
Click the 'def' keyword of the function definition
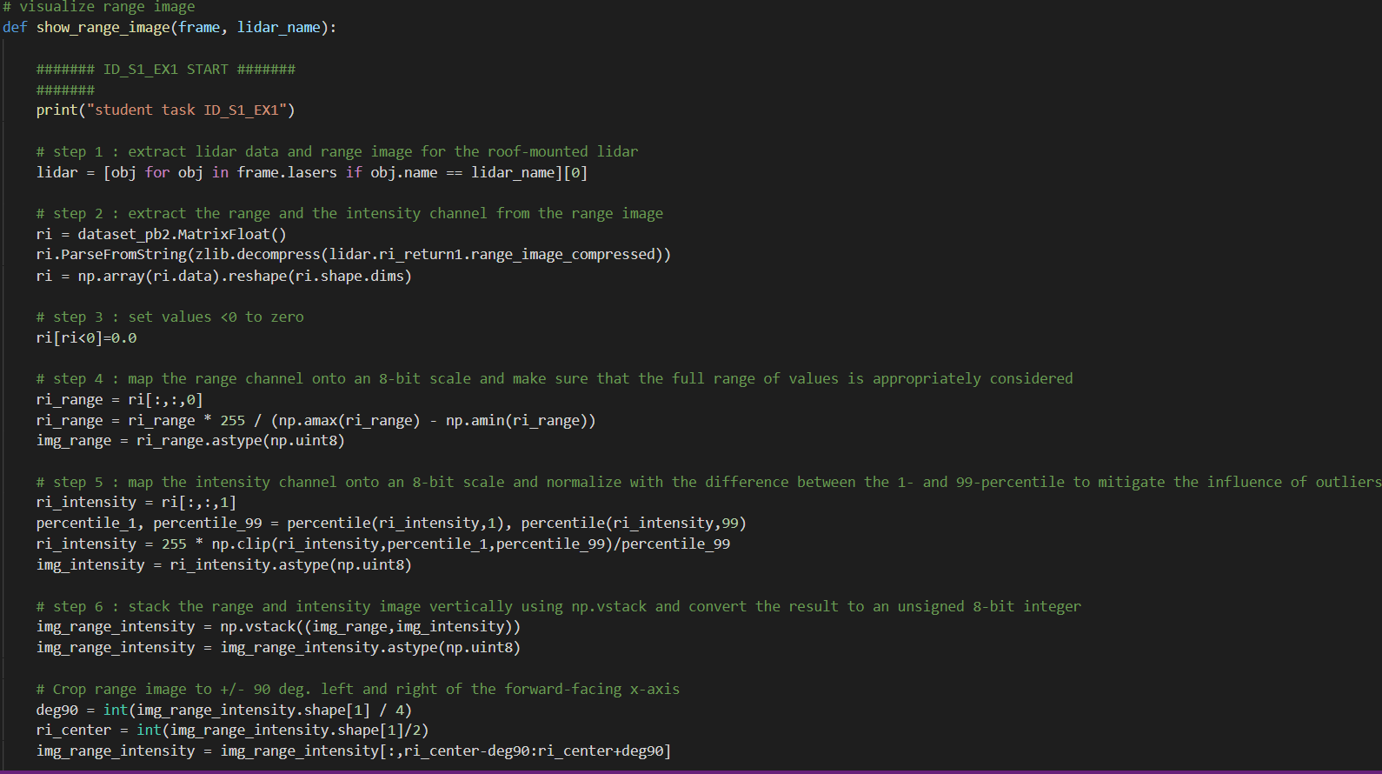(x=15, y=28)
